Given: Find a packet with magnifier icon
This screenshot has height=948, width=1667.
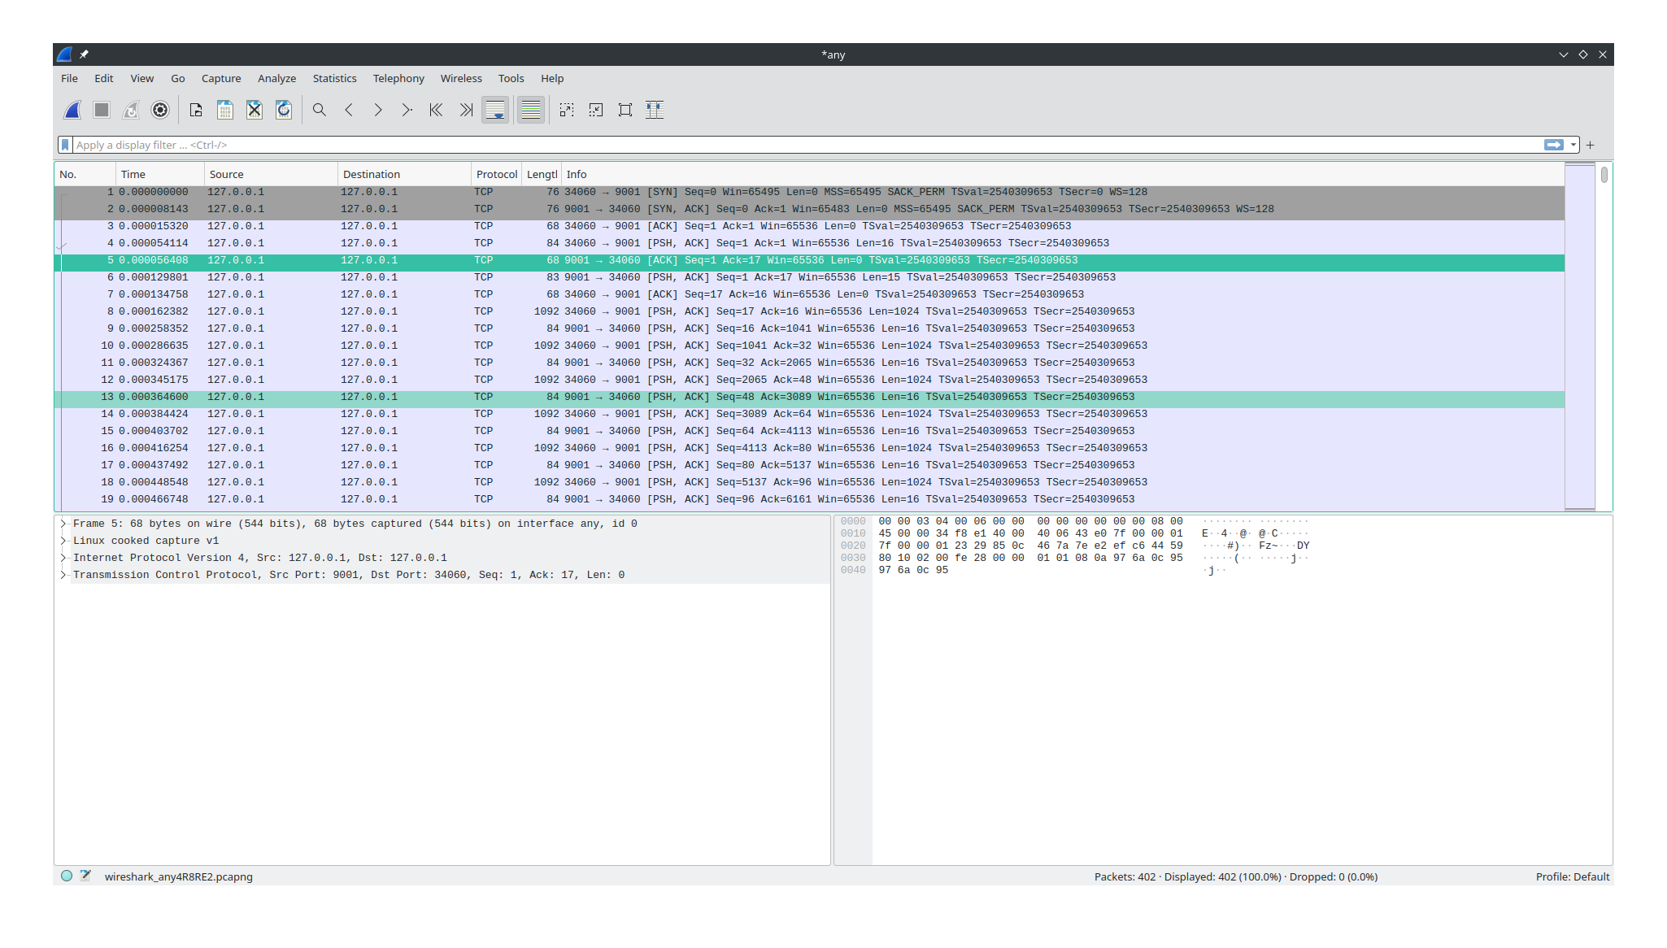Looking at the screenshot, I should [320, 110].
